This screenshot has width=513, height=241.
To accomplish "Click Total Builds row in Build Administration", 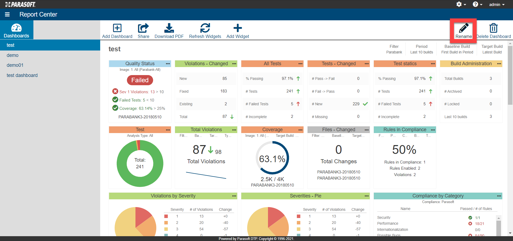I will (471, 79).
